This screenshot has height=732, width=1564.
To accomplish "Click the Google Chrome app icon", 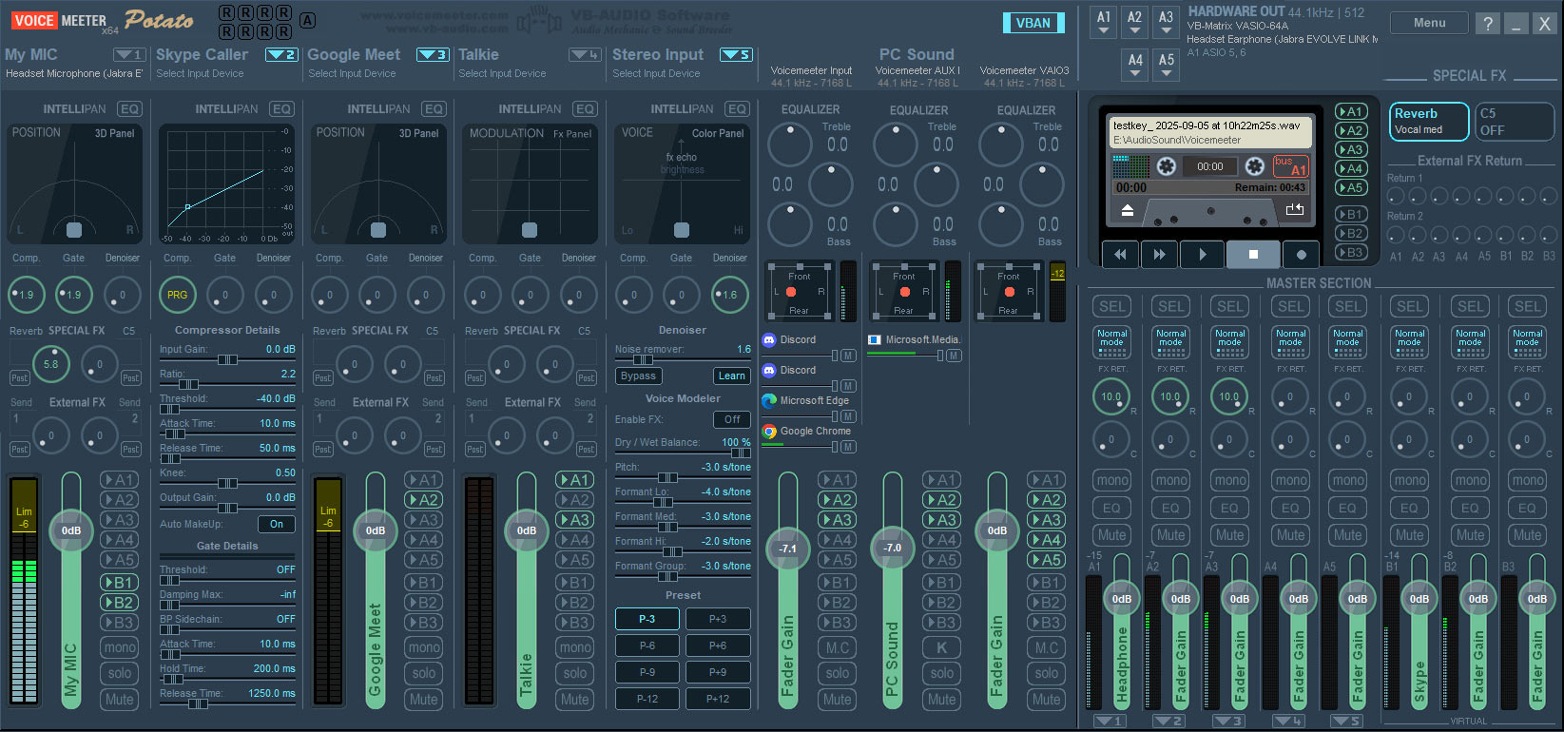I will click(769, 432).
